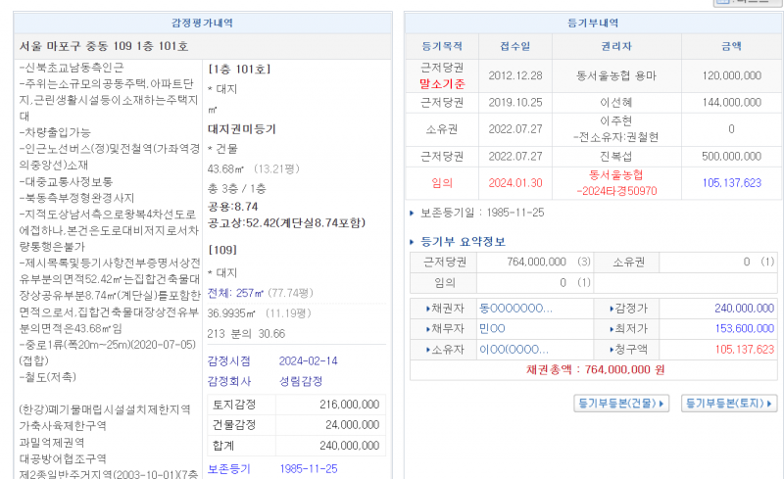This screenshot has height=479, width=784.
Task: Click the 접수일 column header
Action: point(514,46)
